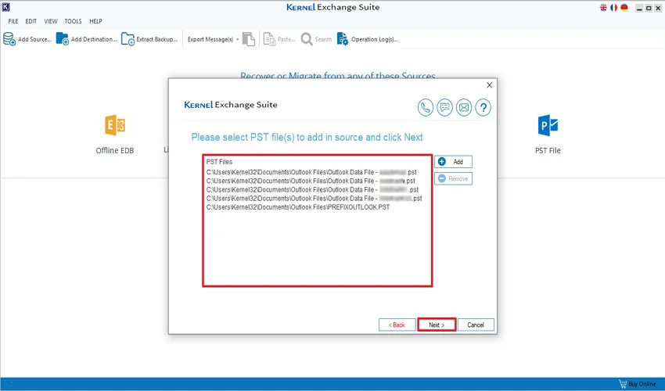665x391 pixels.
Task: Open the HELP menu
Action: click(95, 21)
